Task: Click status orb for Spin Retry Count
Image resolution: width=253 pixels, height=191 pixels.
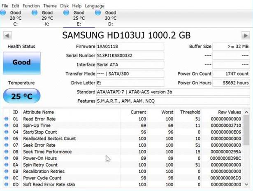Action: tap(7, 165)
